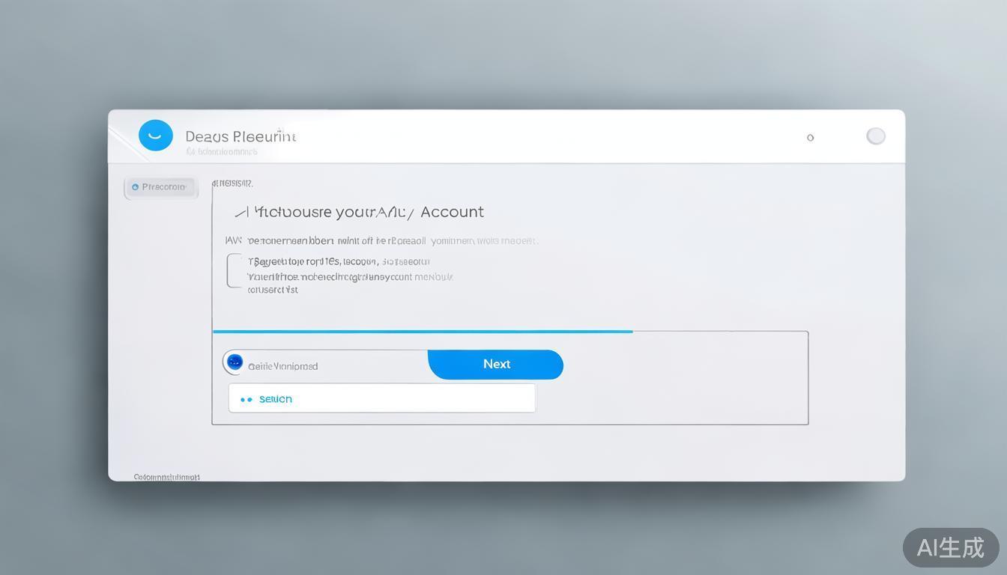
Task: Click the unfilled gray end of the progress bar
Action: point(719,331)
